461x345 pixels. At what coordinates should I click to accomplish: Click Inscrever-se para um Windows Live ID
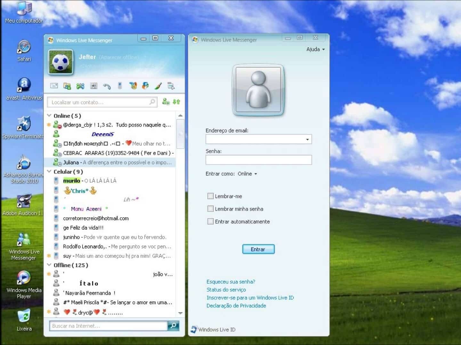point(250,298)
